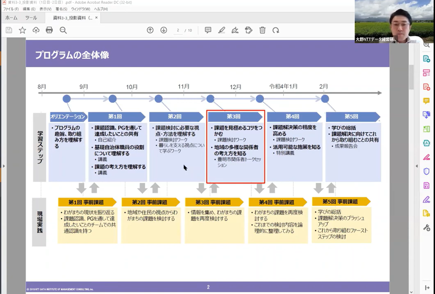Star this document as favorite
This screenshot has height=294, width=435.
click(x=22, y=30)
